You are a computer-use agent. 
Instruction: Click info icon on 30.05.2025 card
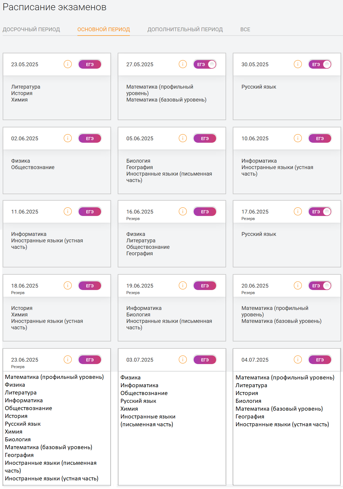click(298, 64)
